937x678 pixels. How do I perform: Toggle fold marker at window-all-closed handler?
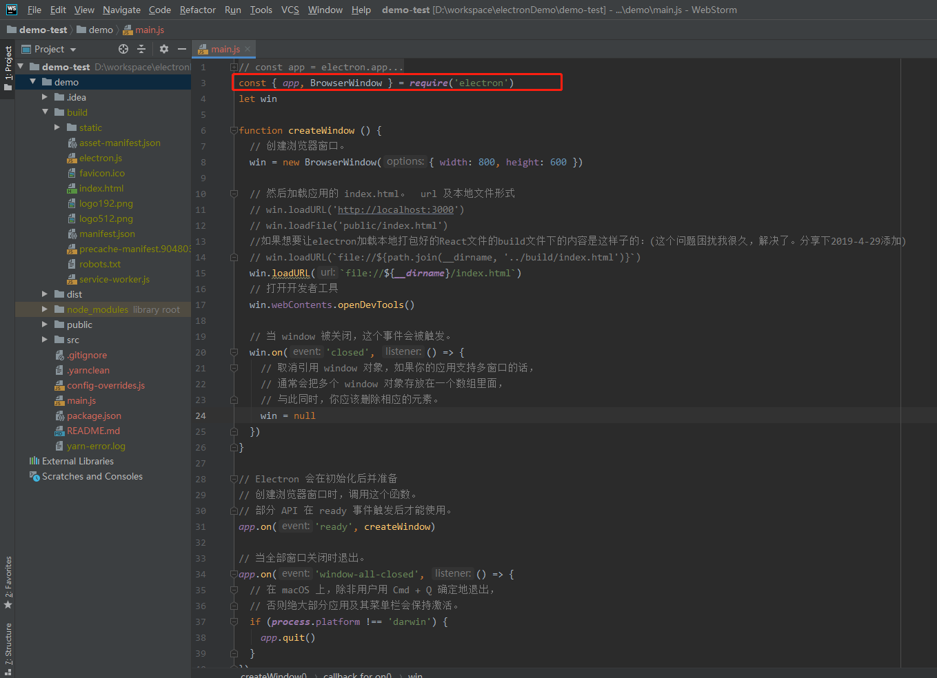pyautogui.click(x=234, y=574)
